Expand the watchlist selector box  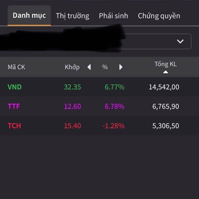point(96,41)
